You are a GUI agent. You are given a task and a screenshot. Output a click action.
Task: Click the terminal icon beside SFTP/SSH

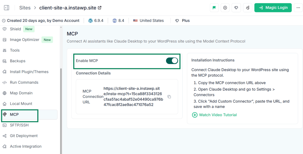[4, 125]
